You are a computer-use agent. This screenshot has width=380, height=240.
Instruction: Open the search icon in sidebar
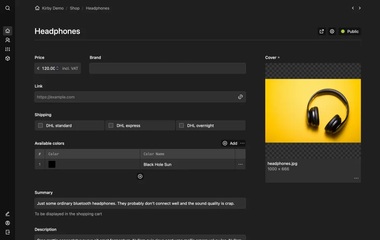click(7, 8)
